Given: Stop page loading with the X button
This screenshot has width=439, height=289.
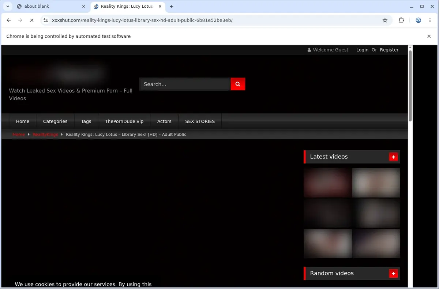Looking at the screenshot, I should pos(32,20).
